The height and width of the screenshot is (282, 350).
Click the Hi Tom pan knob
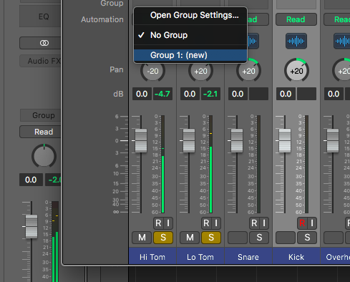[x=152, y=71]
